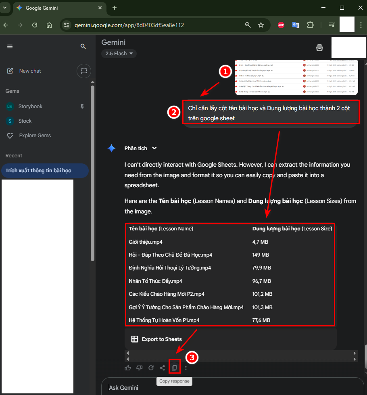
Task: Select the Hệ Thống Tự Hoàn Vốn P1.mp4 cell
Action: pyautogui.click(x=164, y=320)
